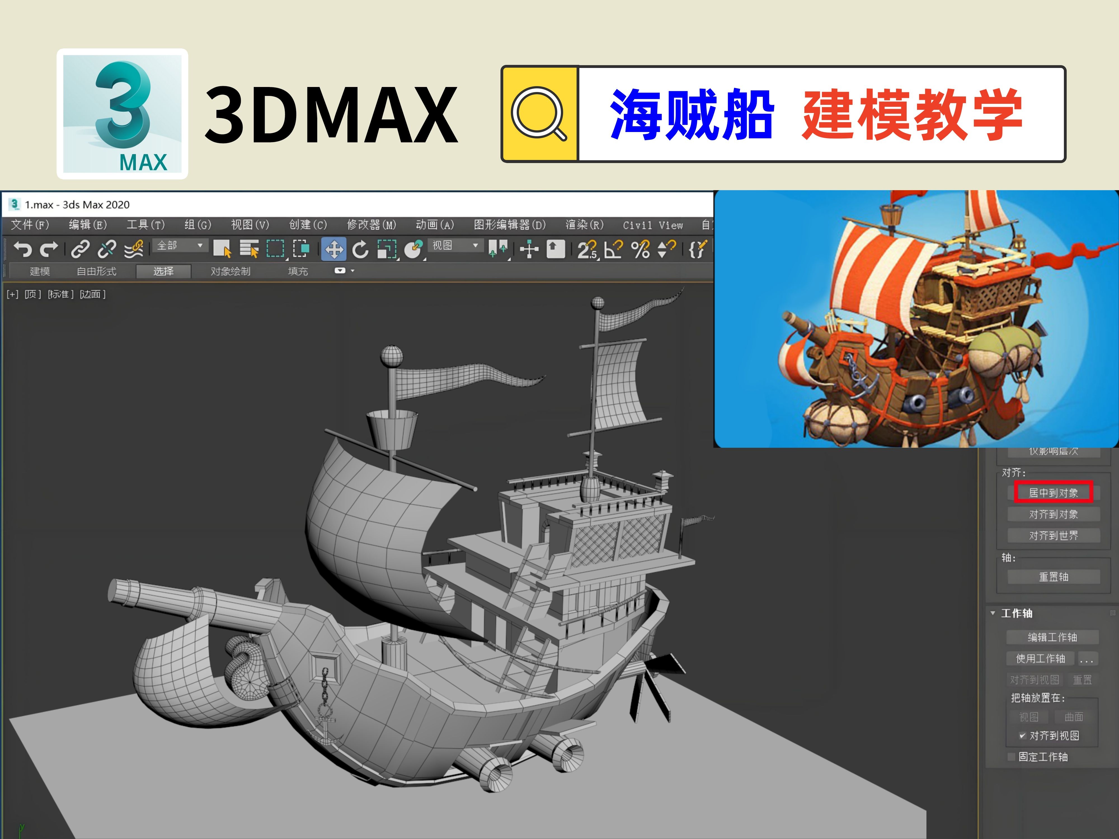The height and width of the screenshot is (839, 1119).
Task: Click the Redo toolbar icon
Action: [x=50, y=249]
